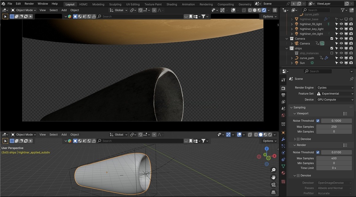
Task: Switch to the Shading workspace tab
Action: (x=172, y=4)
